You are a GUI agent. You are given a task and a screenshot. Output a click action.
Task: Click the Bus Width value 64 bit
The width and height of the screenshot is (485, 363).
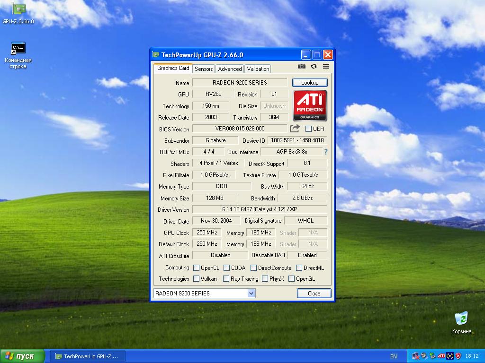coord(307,186)
